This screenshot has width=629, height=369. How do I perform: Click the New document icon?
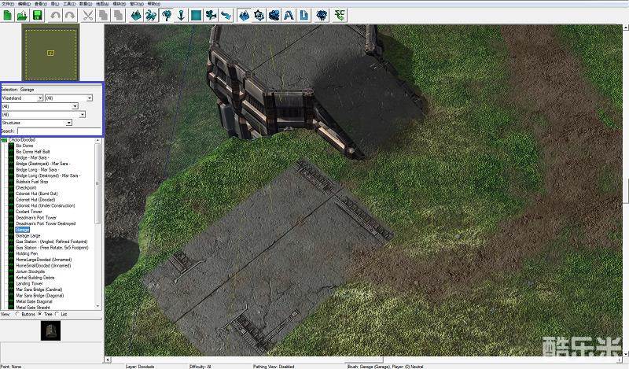click(7, 15)
